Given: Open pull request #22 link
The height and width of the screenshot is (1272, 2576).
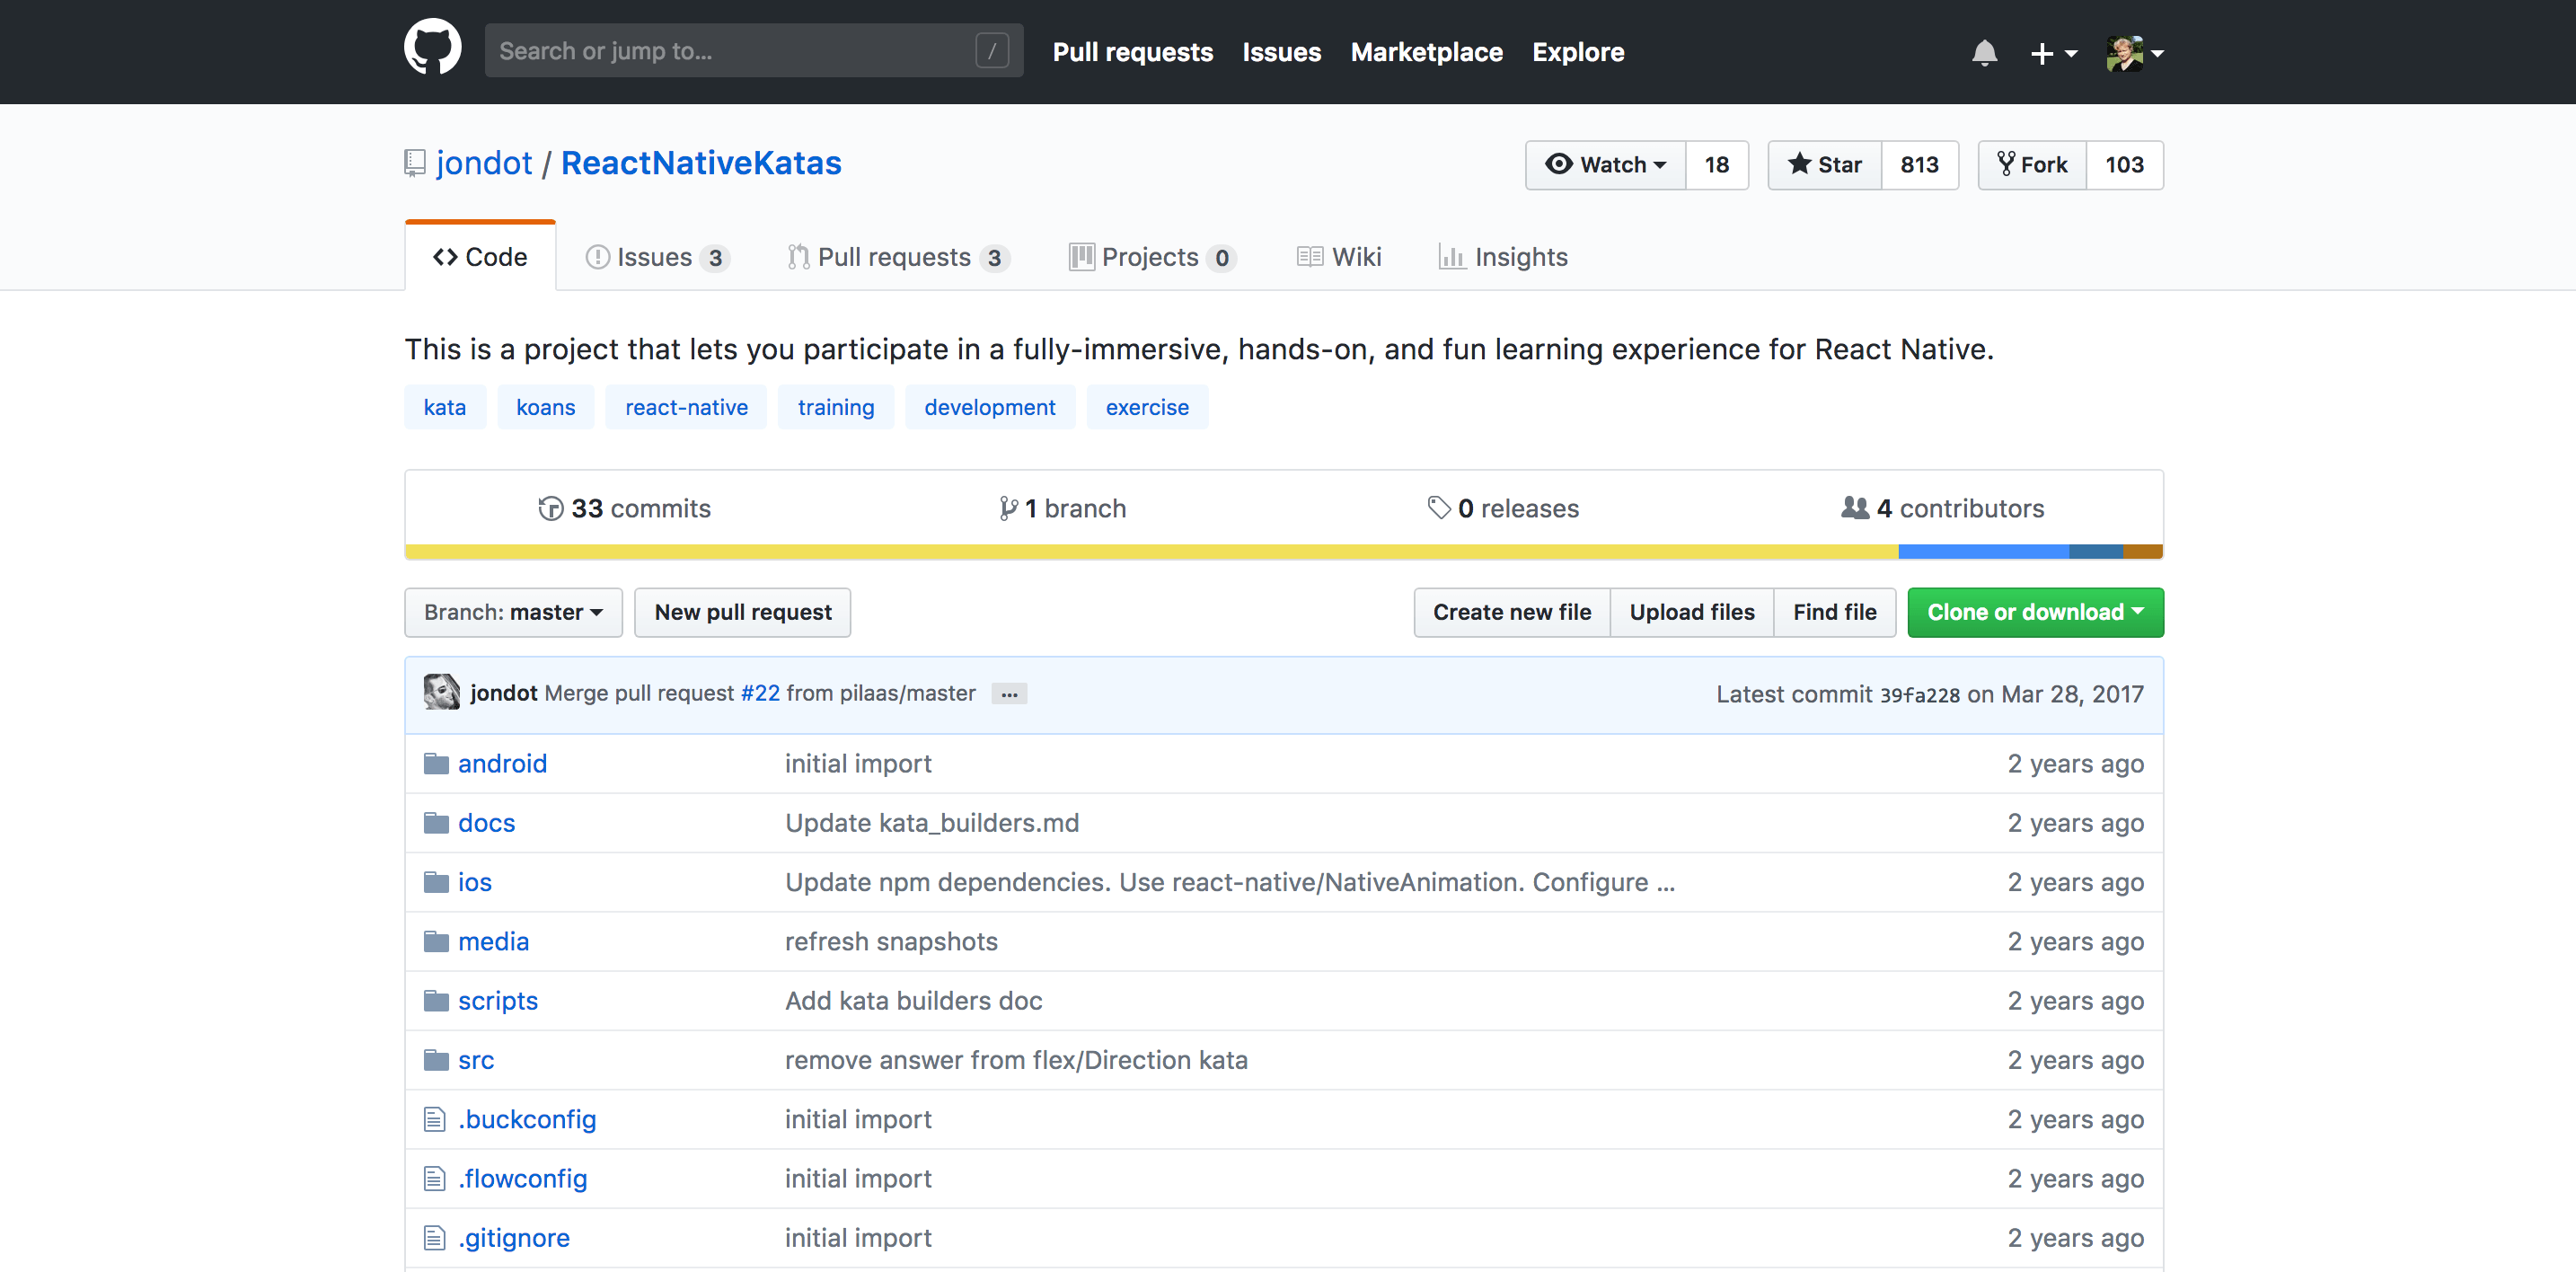Looking at the screenshot, I should [760, 693].
